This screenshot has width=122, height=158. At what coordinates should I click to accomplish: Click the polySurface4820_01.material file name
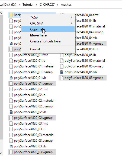point(34,66)
